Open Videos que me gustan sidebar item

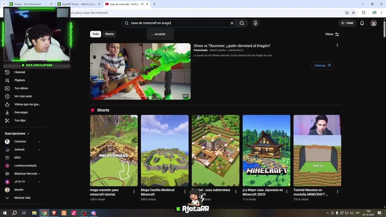(23, 104)
